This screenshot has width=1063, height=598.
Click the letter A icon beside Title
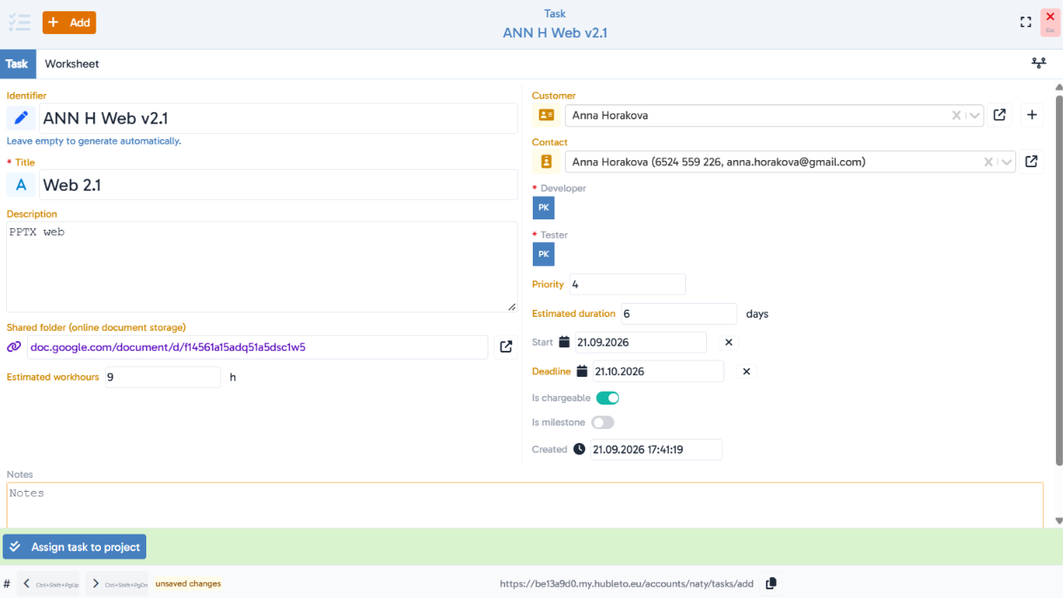(22, 185)
